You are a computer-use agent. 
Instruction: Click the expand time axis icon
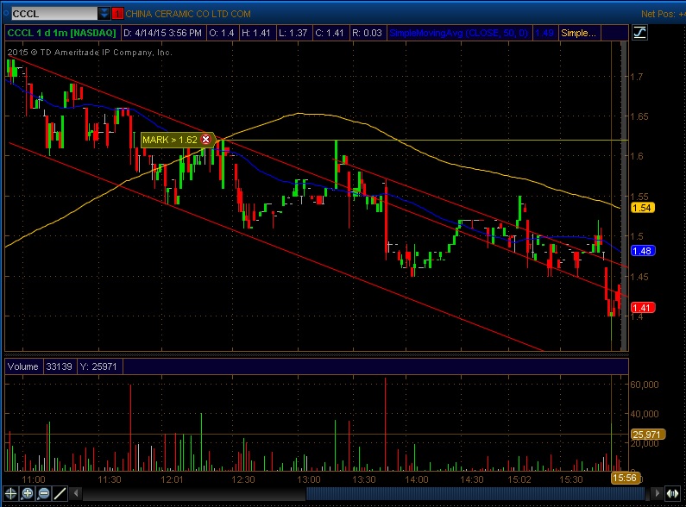click(x=673, y=493)
